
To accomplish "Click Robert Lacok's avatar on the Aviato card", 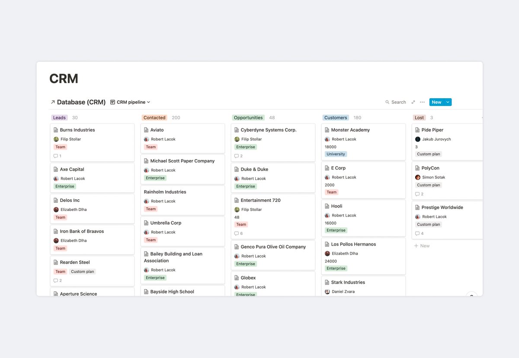I will [147, 139].
